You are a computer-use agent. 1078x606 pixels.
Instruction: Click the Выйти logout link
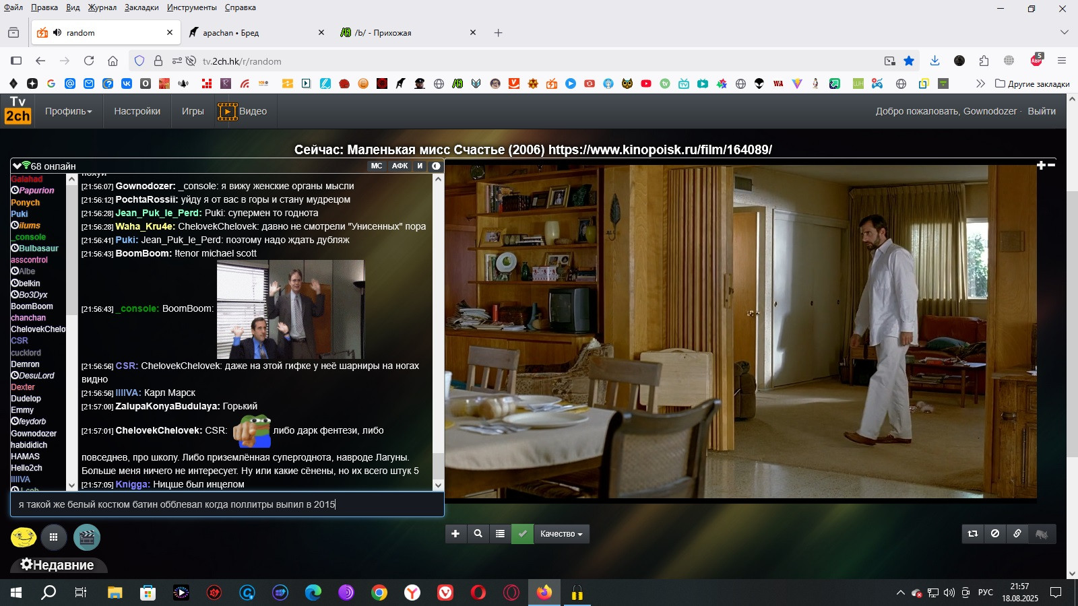coord(1042,111)
